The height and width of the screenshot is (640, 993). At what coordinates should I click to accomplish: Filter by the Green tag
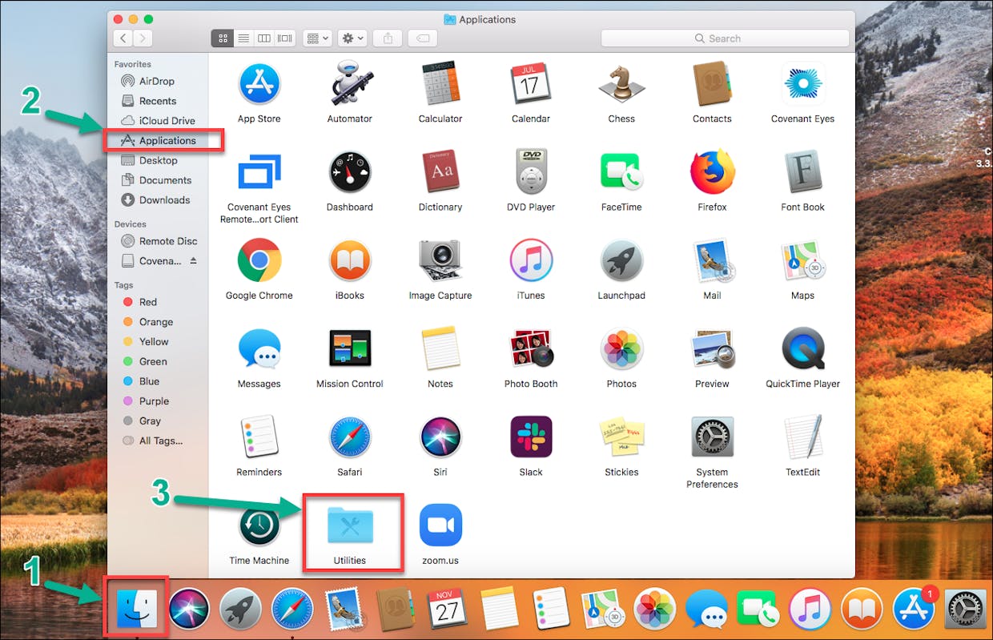click(152, 361)
